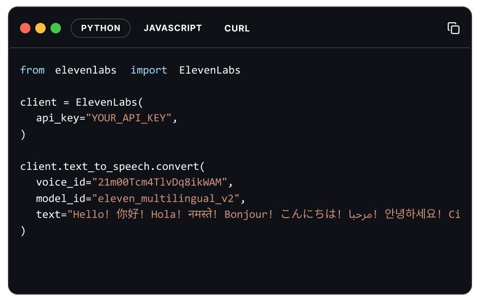The height and width of the screenshot is (301, 480).
Task: Select the PYTHON tab
Action: tap(100, 28)
